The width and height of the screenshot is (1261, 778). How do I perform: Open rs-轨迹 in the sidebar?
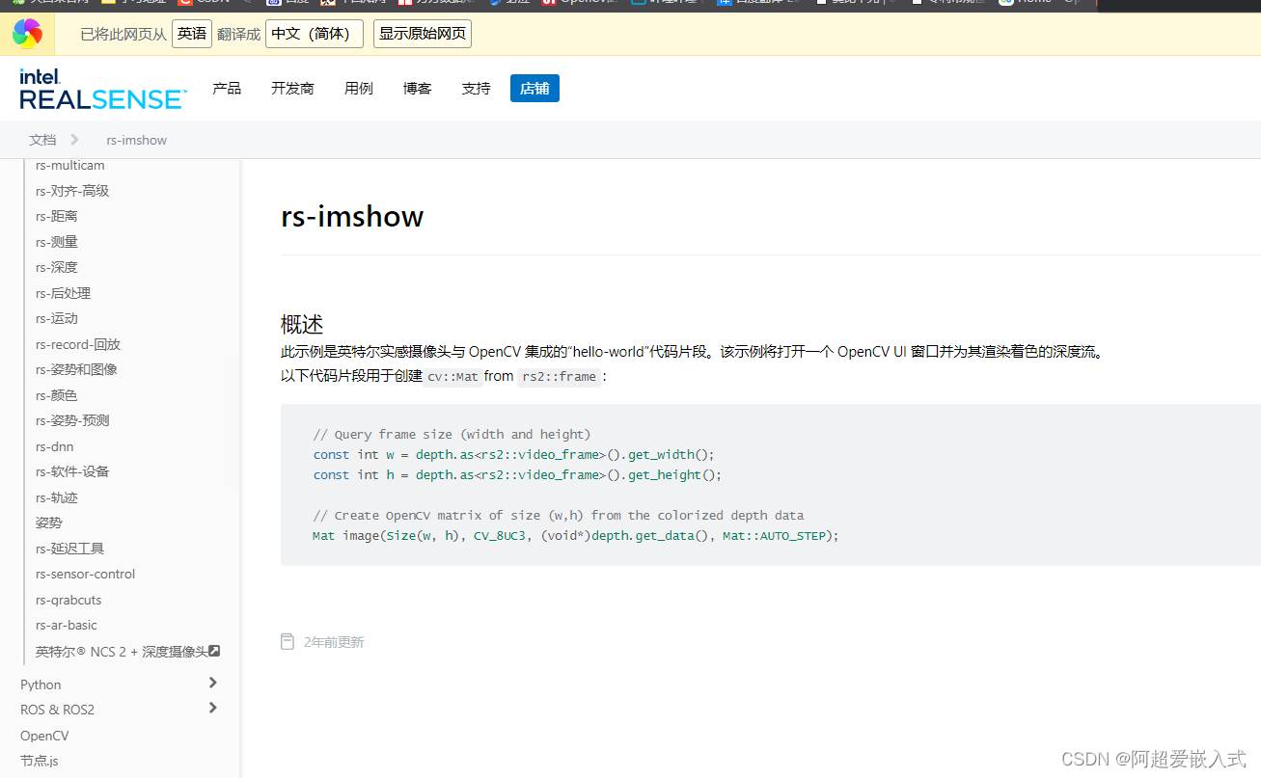click(57, 497)
